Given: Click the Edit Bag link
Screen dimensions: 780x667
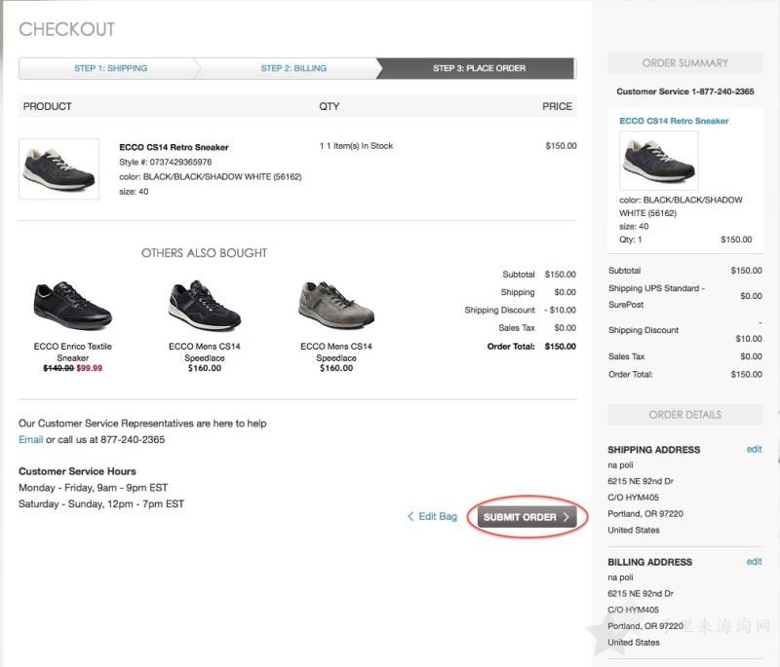Looking at the screenshot, I should pos(437,516).
